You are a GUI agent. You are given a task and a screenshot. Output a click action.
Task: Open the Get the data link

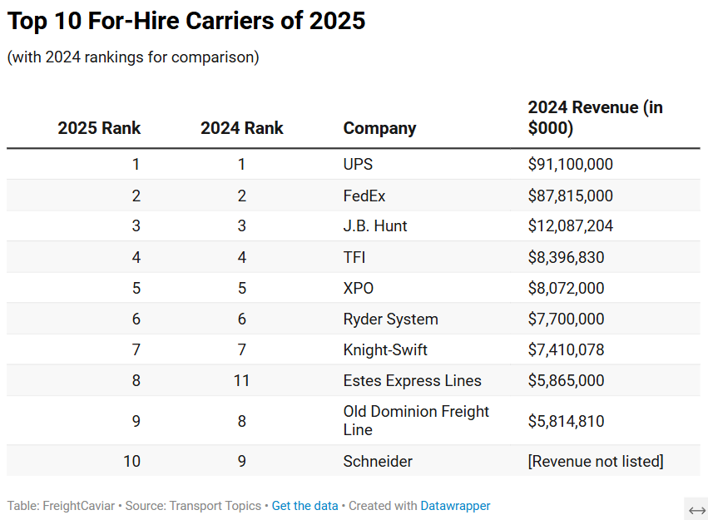point(304,506)
